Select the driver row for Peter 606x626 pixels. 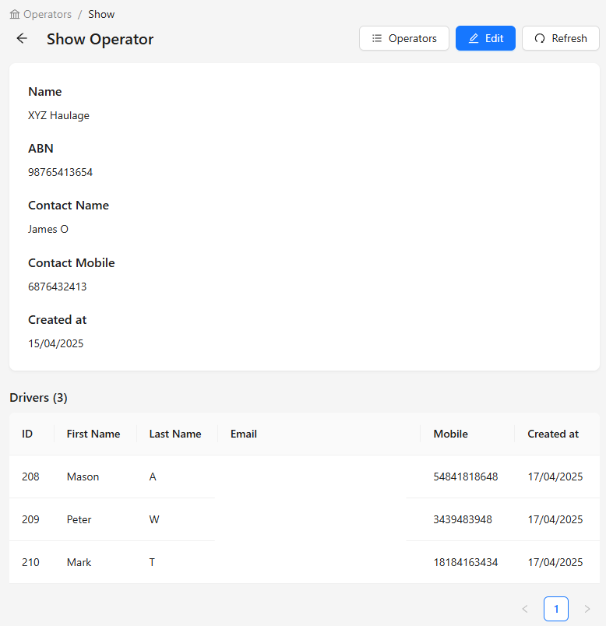tap(305, 519)
